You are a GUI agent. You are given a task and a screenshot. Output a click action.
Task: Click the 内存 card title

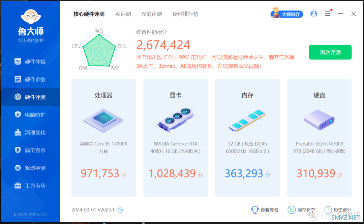(x=247, y=95)
